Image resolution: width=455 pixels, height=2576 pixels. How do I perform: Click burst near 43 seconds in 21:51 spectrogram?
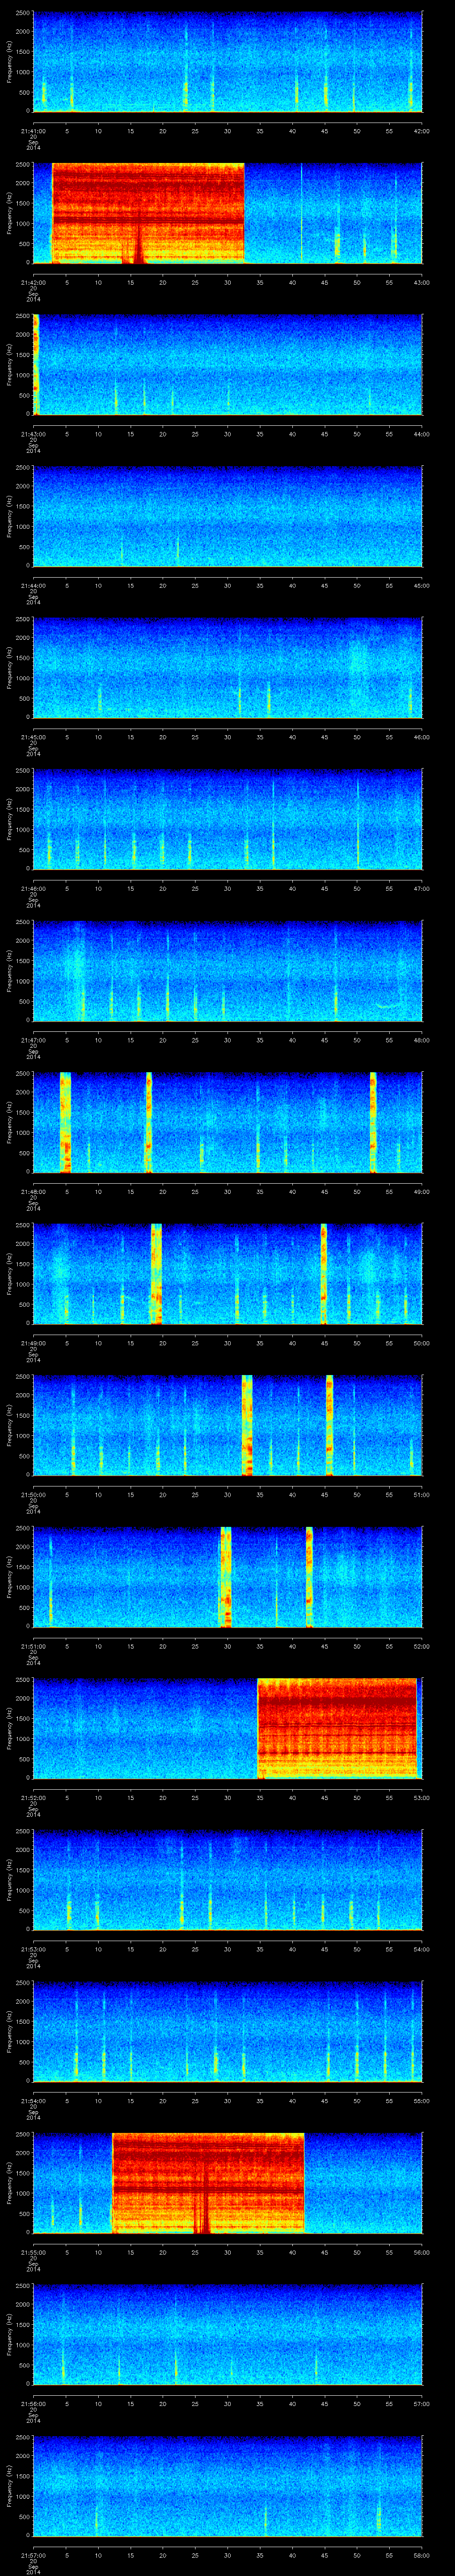point(309,1576)
